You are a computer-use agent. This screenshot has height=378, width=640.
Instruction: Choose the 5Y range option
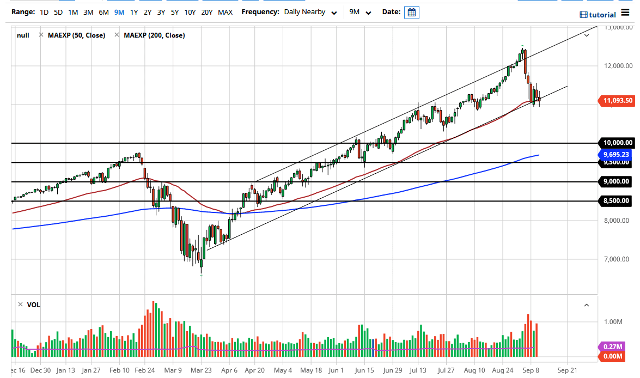pos(174,12)
